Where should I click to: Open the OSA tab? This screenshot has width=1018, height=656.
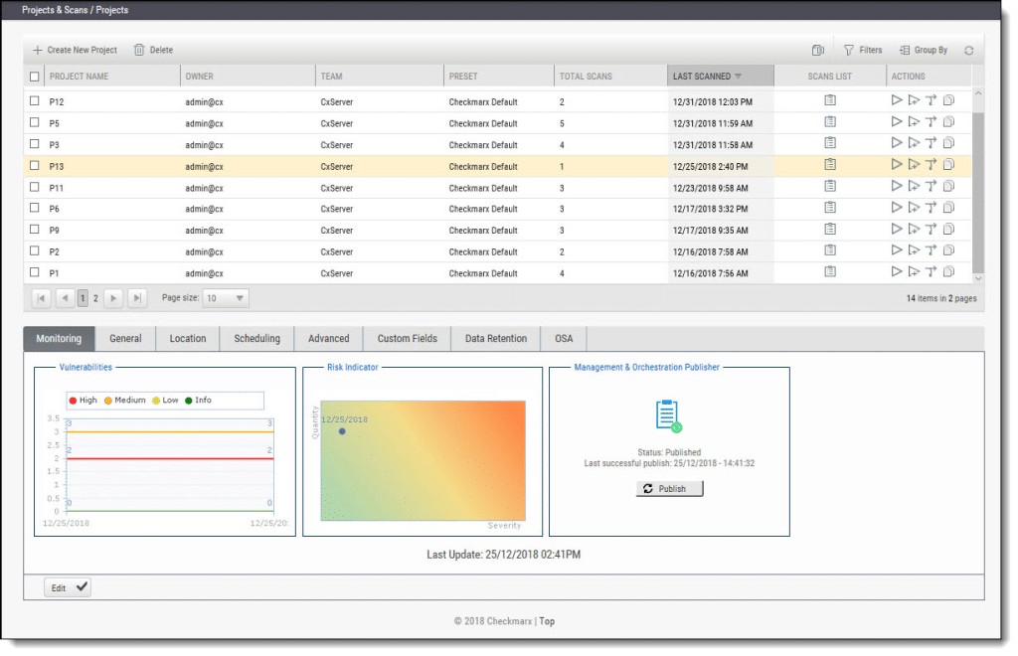[x=563, y=338]
